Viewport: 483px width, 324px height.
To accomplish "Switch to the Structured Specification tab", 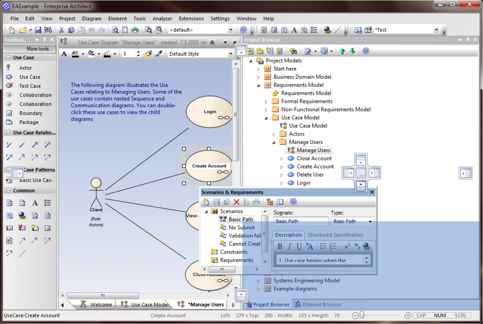I will 335,235.
